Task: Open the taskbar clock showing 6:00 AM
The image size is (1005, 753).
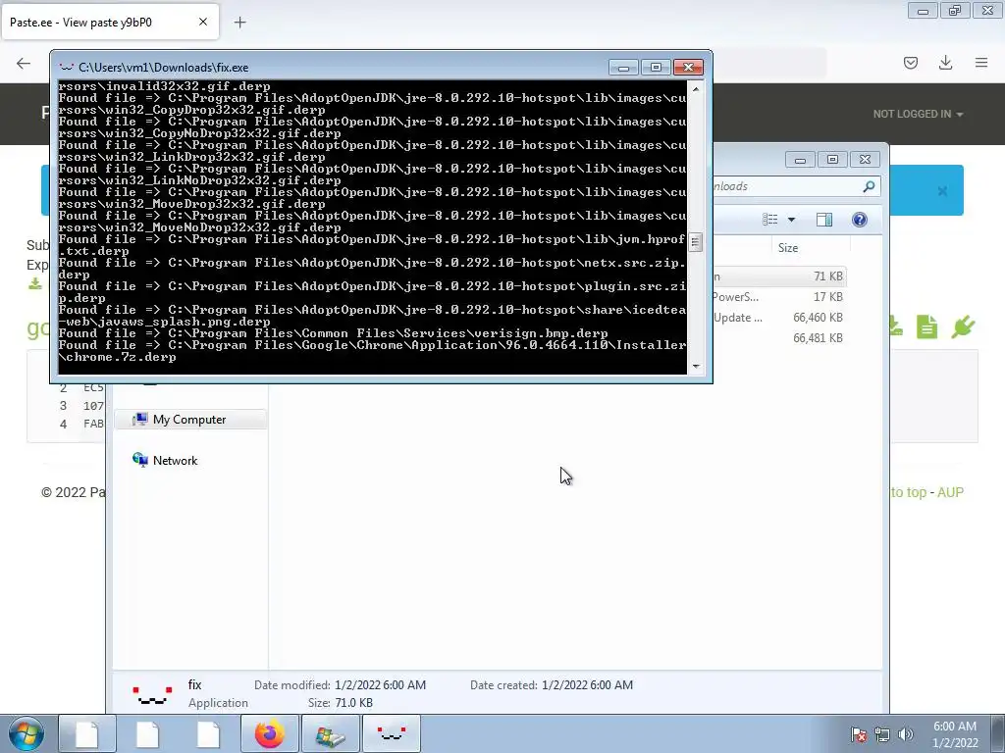Action: point(955,734)
